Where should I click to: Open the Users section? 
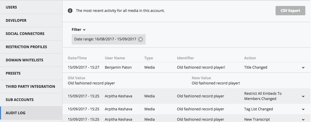tap(31, 7)
